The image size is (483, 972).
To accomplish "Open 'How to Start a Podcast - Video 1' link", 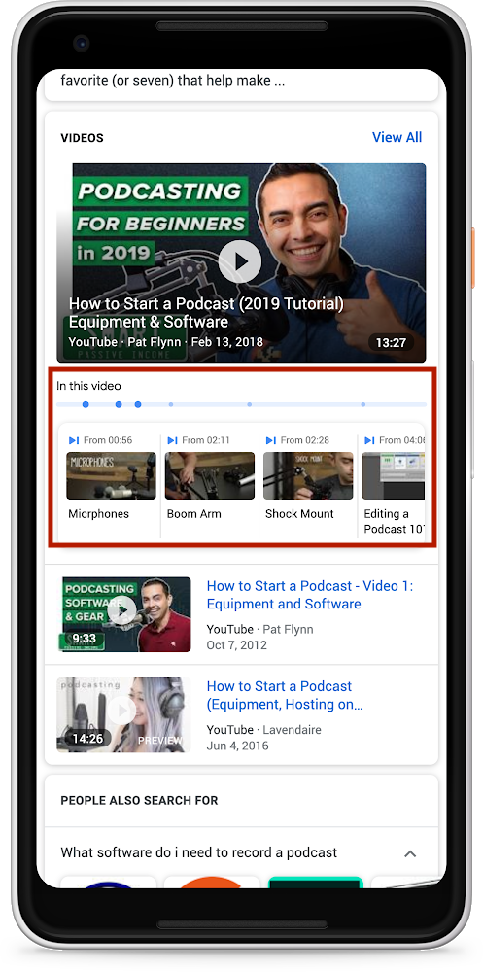I will pos(310,595).
